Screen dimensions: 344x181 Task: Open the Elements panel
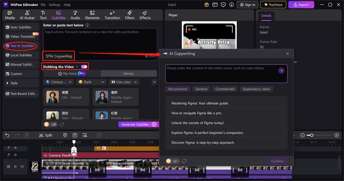tap(92, 15)
